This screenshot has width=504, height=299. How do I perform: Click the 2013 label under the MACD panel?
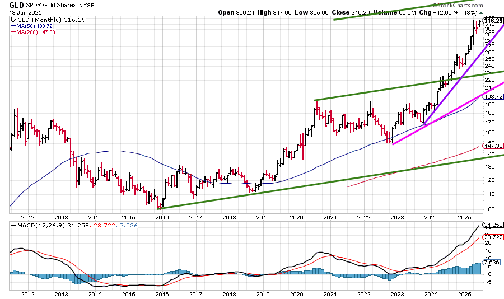(62, 294)
